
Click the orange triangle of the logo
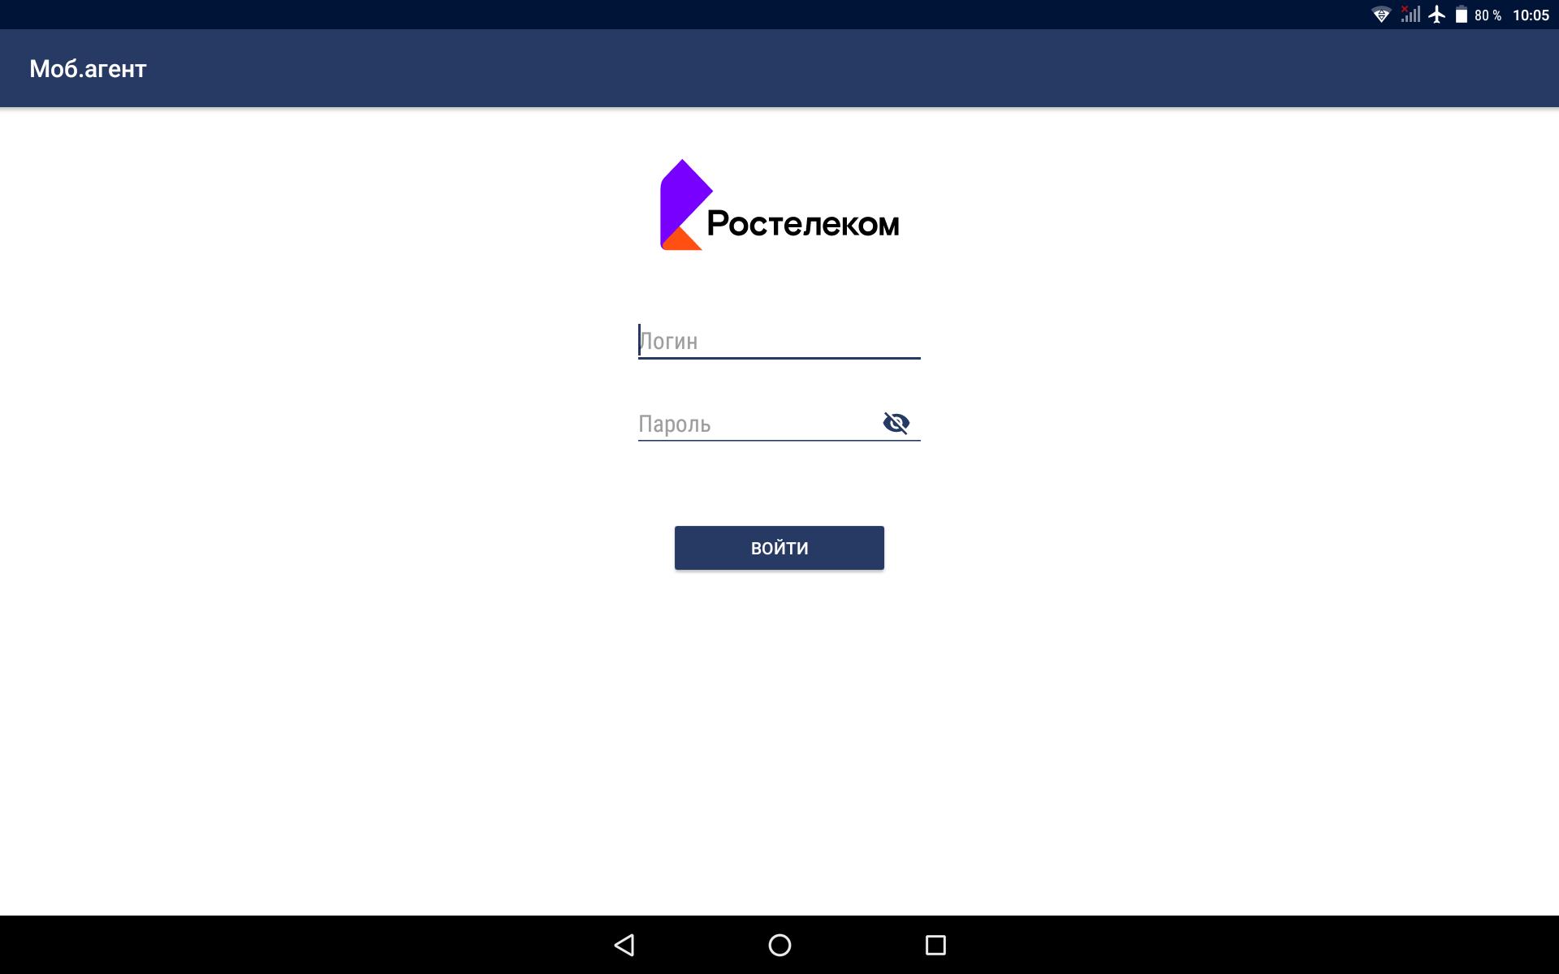tap(682, 239)
